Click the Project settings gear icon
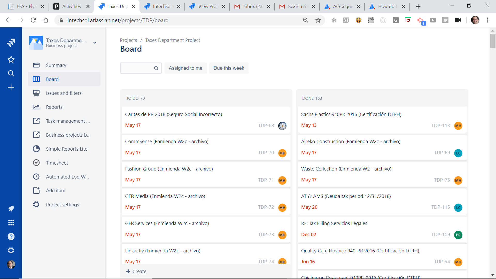 point(36,205)
